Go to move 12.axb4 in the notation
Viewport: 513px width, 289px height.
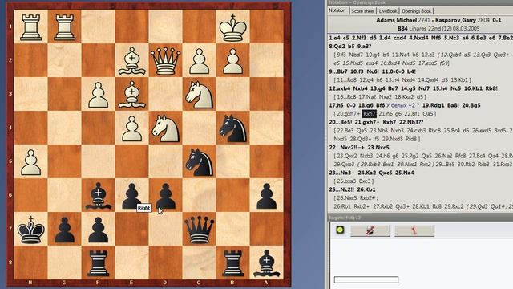point(339,88)
